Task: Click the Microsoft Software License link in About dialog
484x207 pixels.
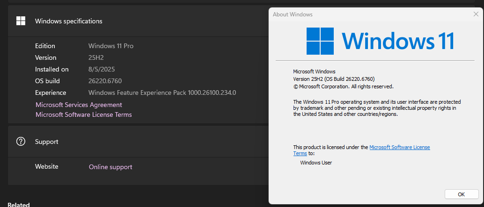Action: coord(399,147)
